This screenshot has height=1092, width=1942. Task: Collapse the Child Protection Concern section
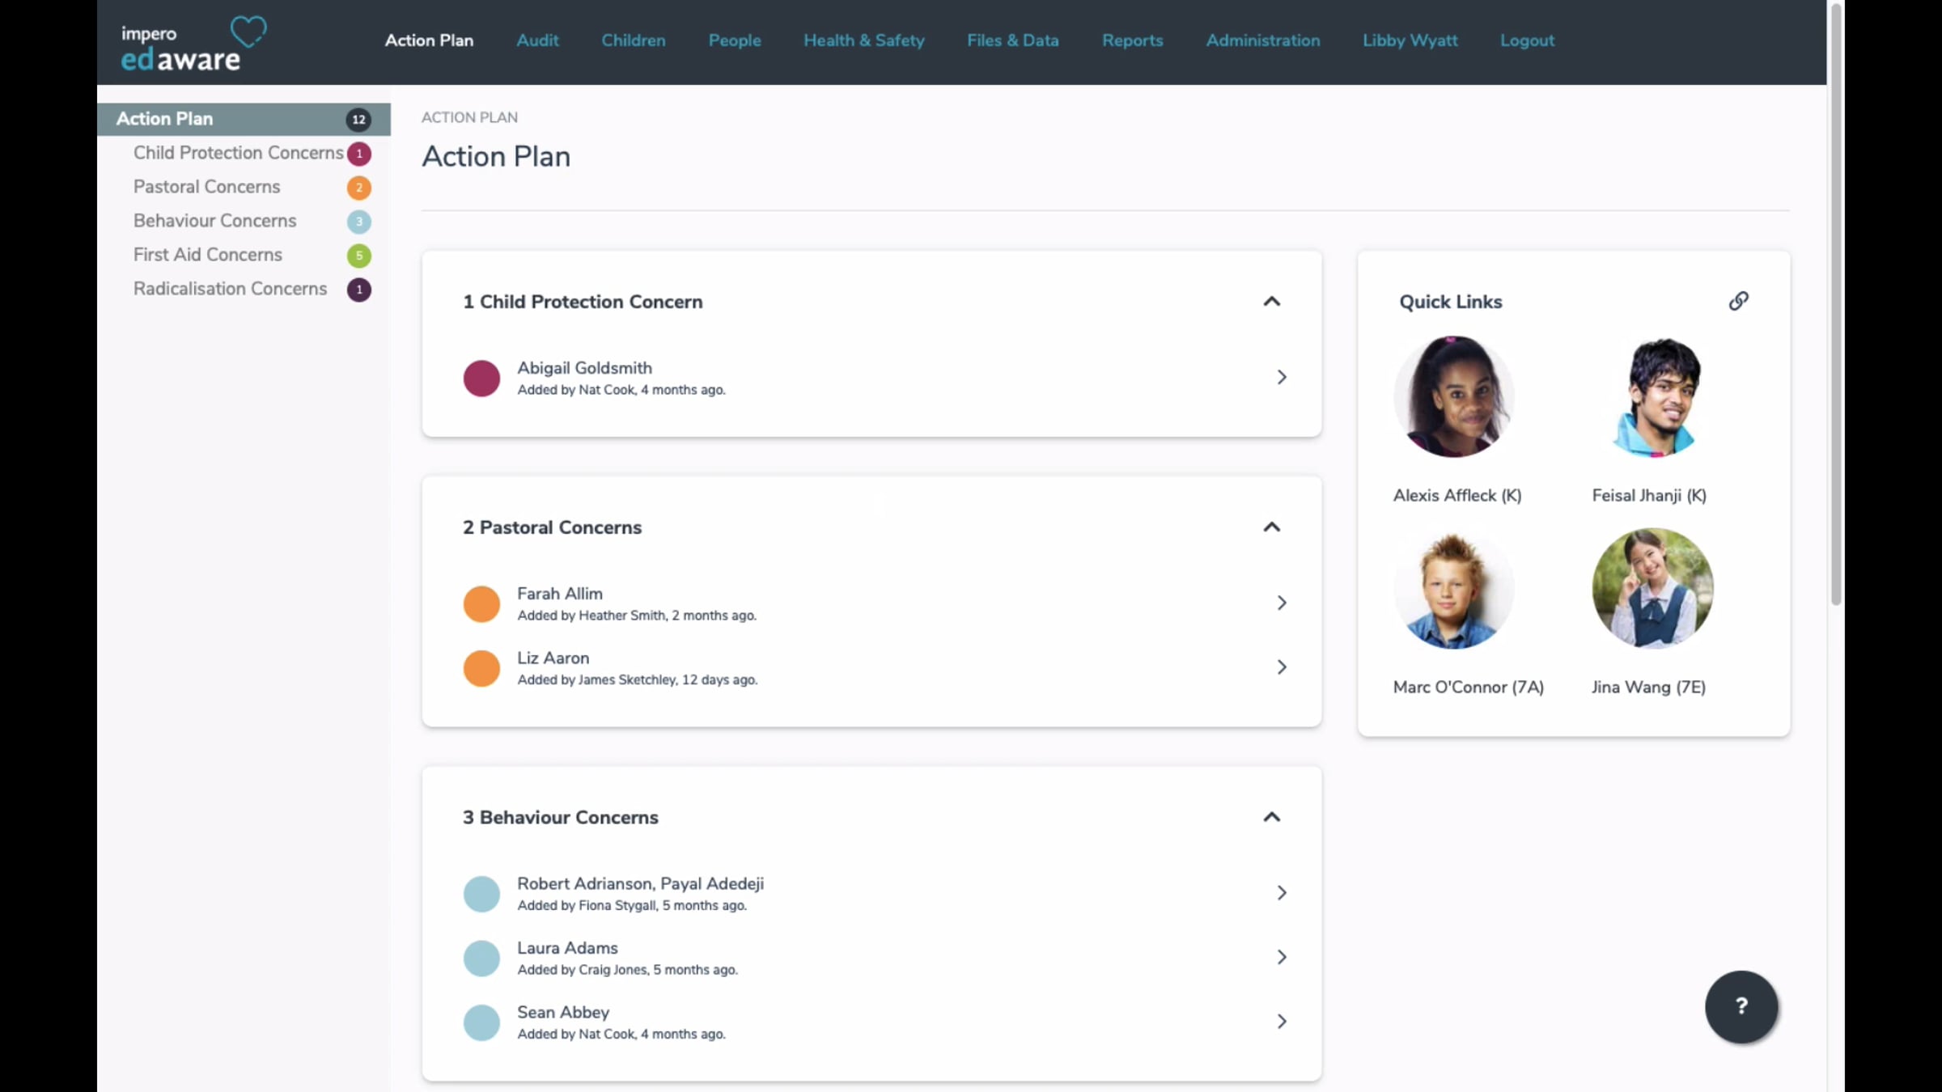(1271, 301)
